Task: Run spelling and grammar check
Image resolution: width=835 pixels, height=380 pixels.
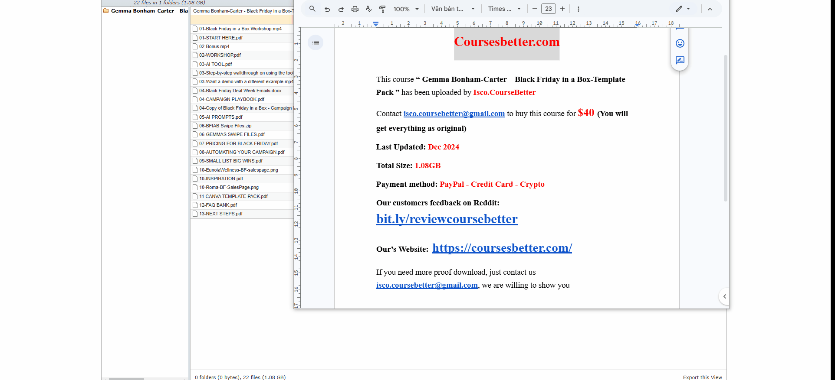Action: tap(368, 9)
